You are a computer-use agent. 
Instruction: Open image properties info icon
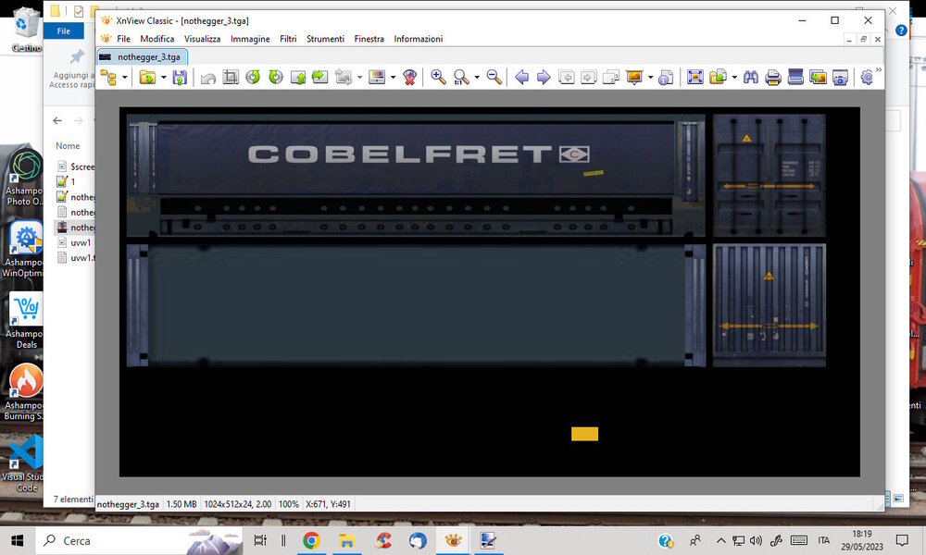click(x=666, y=78)
